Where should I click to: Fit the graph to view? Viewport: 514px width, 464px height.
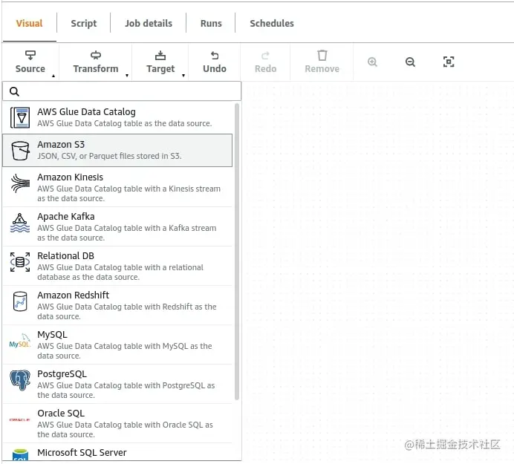pyautogui.click(x=449, y=62)
